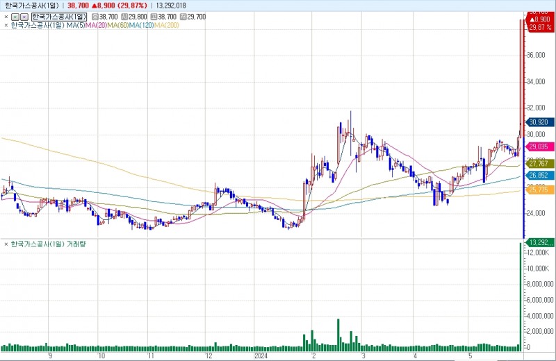
Task: Select the boxed 한국가스공사(1일) legend label
Action: [59, 16]
